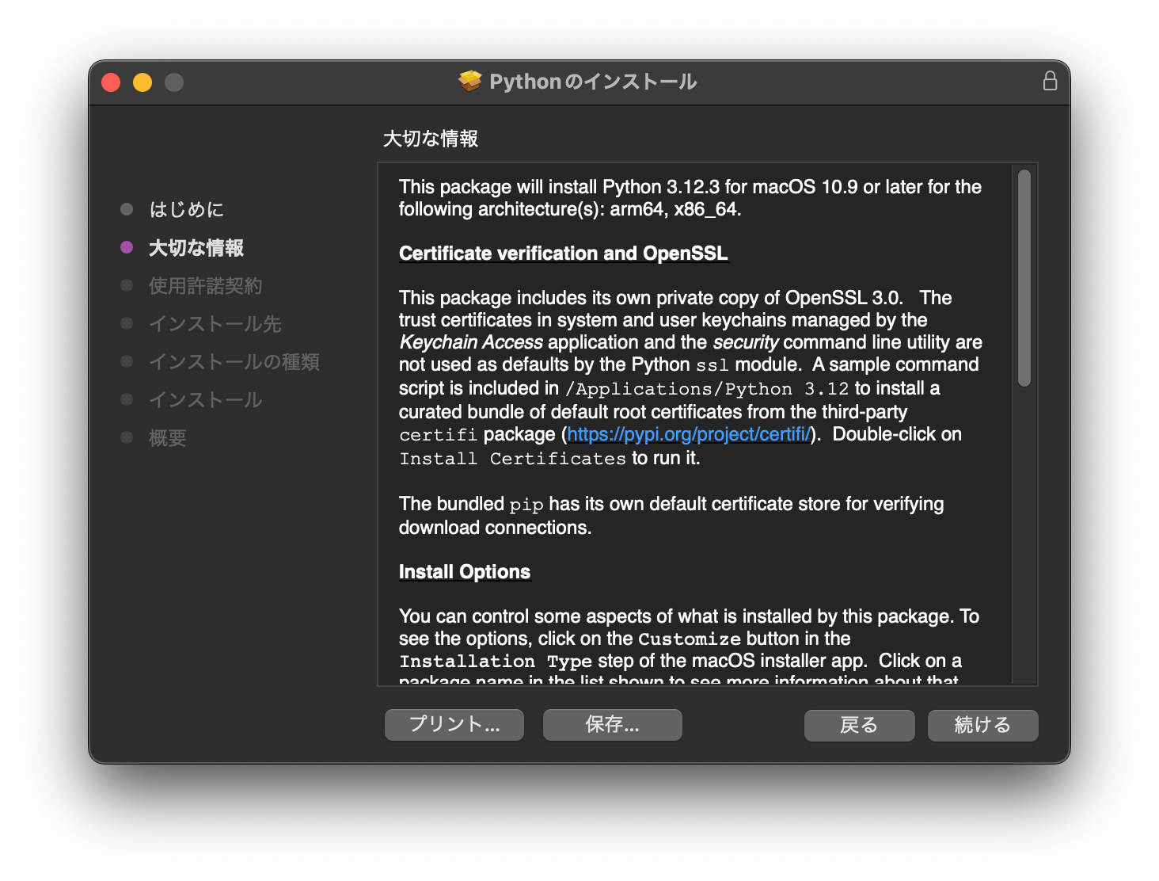Select the 大切な情報 heading text

point(431,138)
